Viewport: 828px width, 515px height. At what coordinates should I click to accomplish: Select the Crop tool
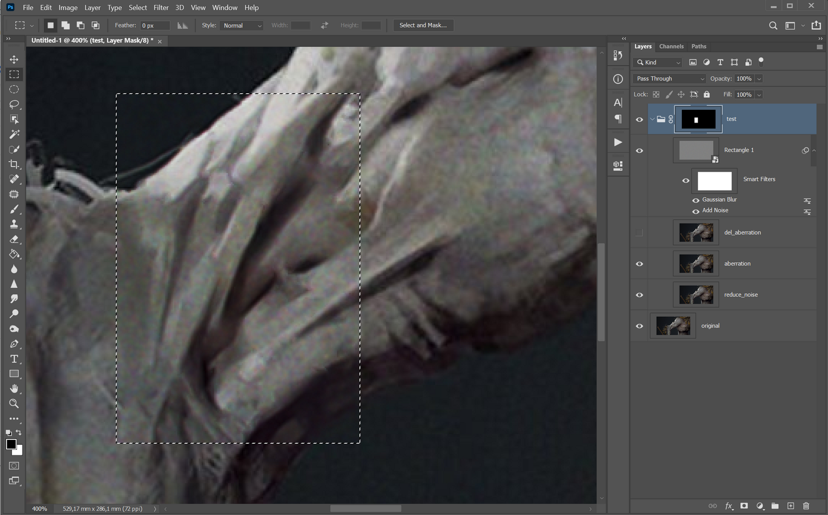(14, 164)
